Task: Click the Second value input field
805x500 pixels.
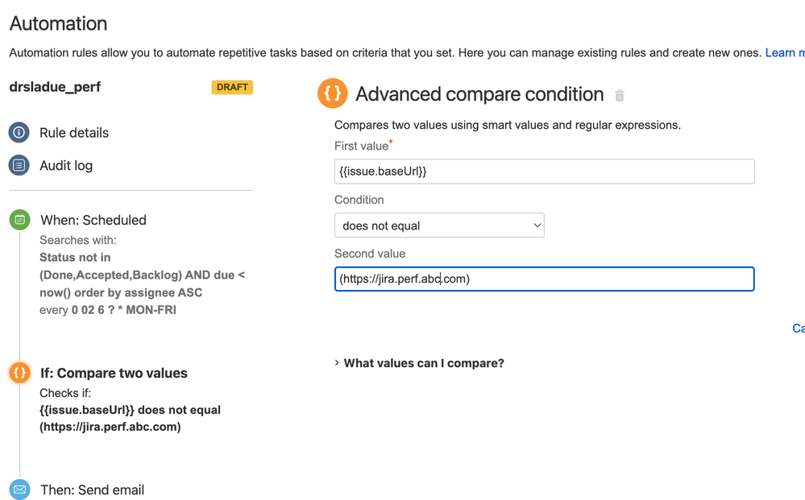Action: (544, 279)
